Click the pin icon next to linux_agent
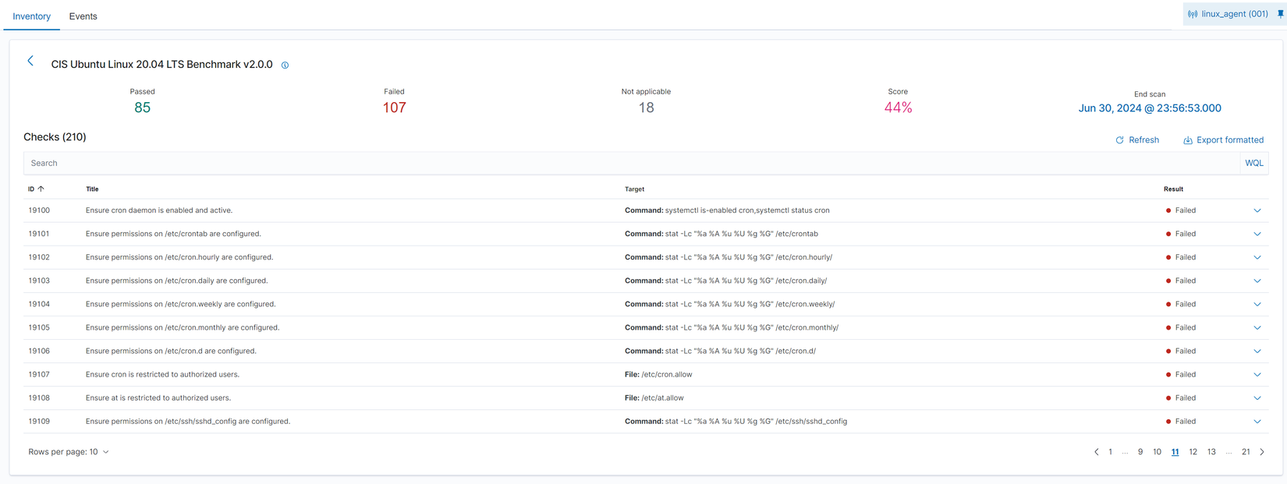The height and width of the screenshot is (484, 1287). click(x=1280, y=14)
